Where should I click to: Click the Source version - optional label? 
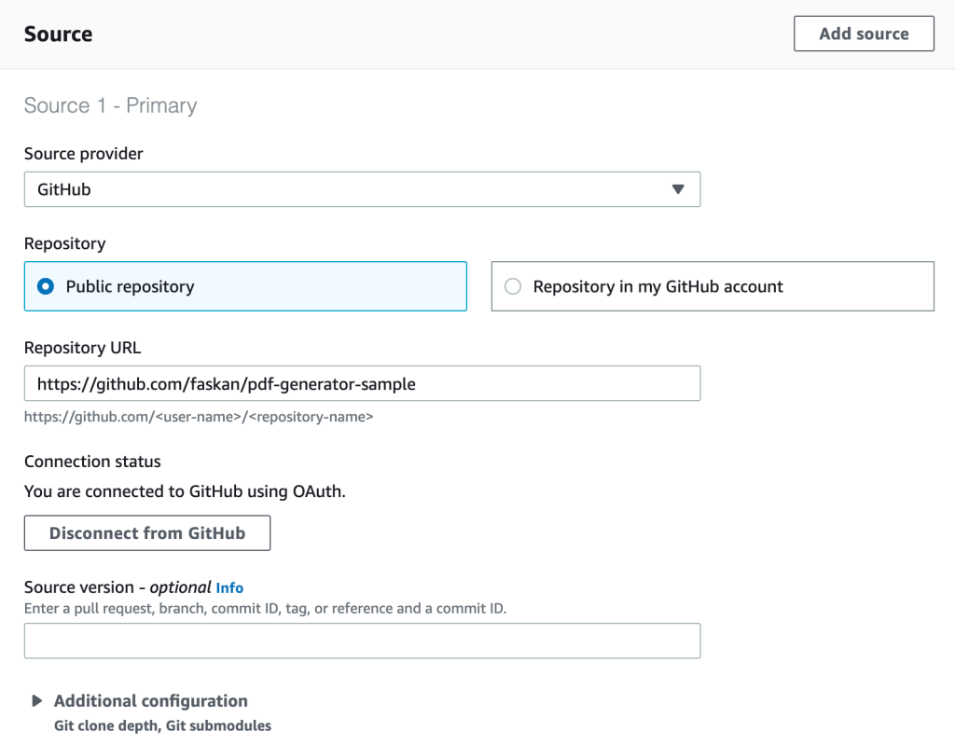point(118,587)
